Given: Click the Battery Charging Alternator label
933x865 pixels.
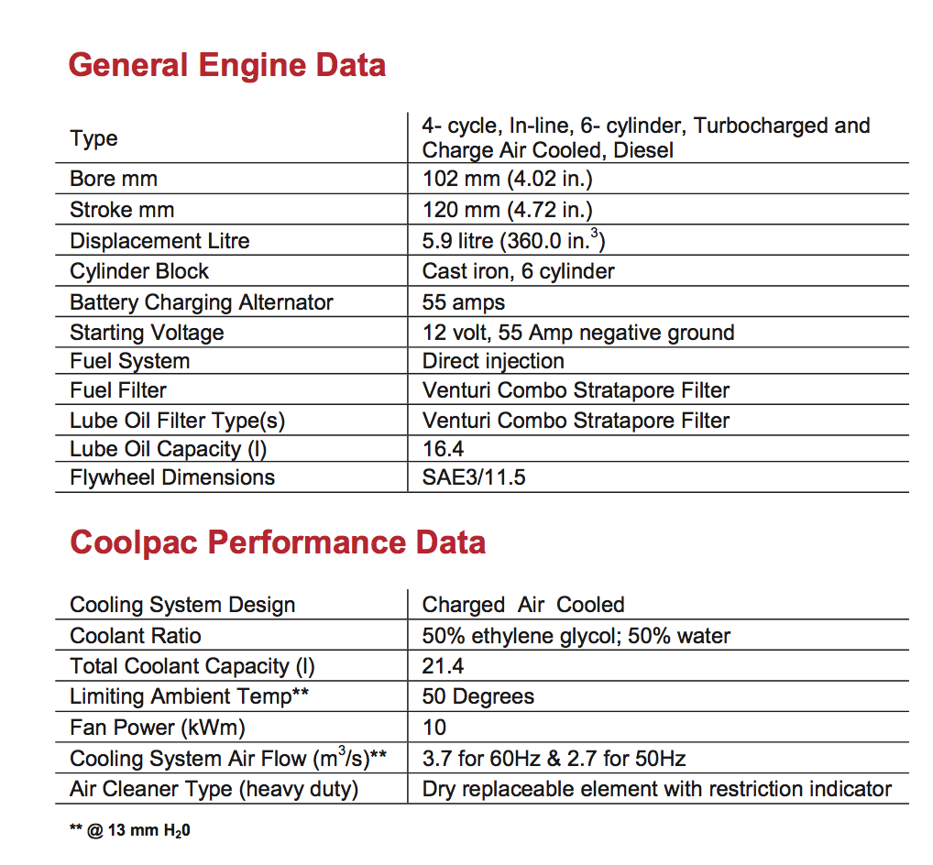Looking at the screenshot, I should click(202, 302).
